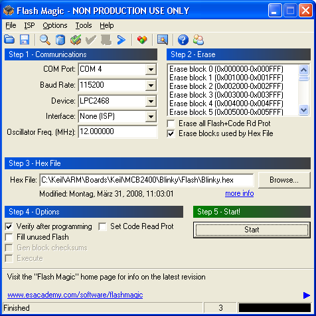This screenshot has height=316, width=316.
Task: Click the erase flash trash icon
Action: pos(60,40)
